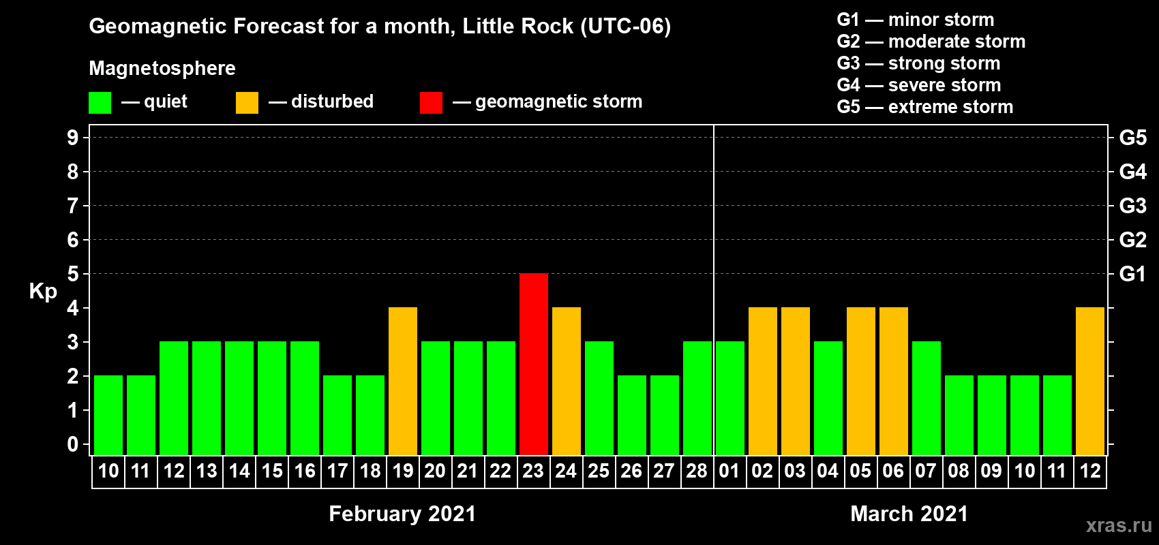Click the G1 storm level marker
The height and width of the screenshot is (545, 1159).
tap(1132, 274)
